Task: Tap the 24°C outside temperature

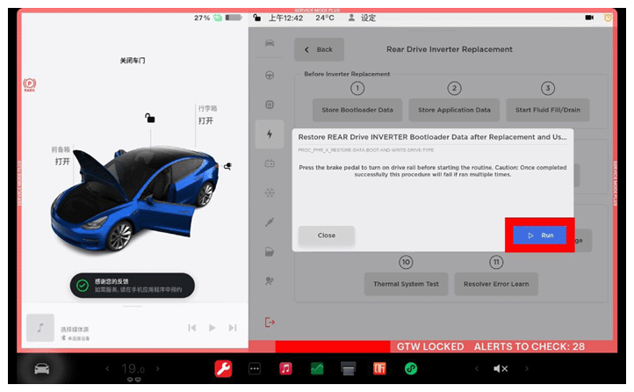Action: (x=325, y=18)
